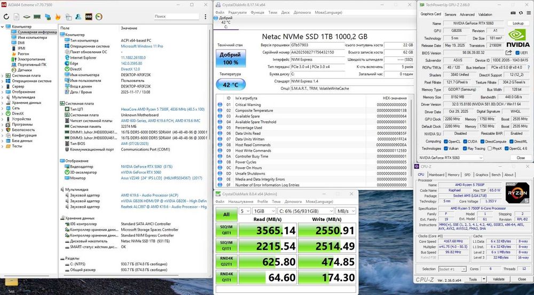Run RND4K Q32T1 benchmark button

(226, 261)
